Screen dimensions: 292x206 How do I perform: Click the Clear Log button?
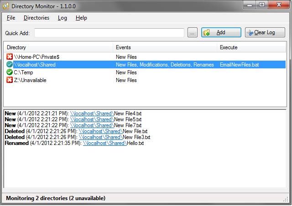(x=265, y=32)
